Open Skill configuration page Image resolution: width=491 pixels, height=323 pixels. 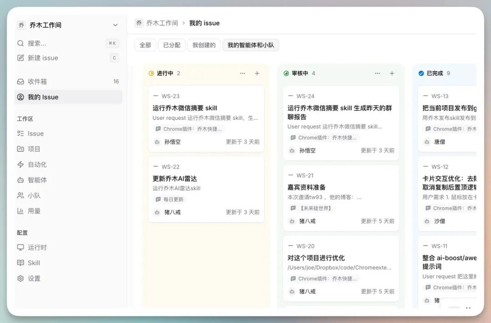tap(68, 263)
